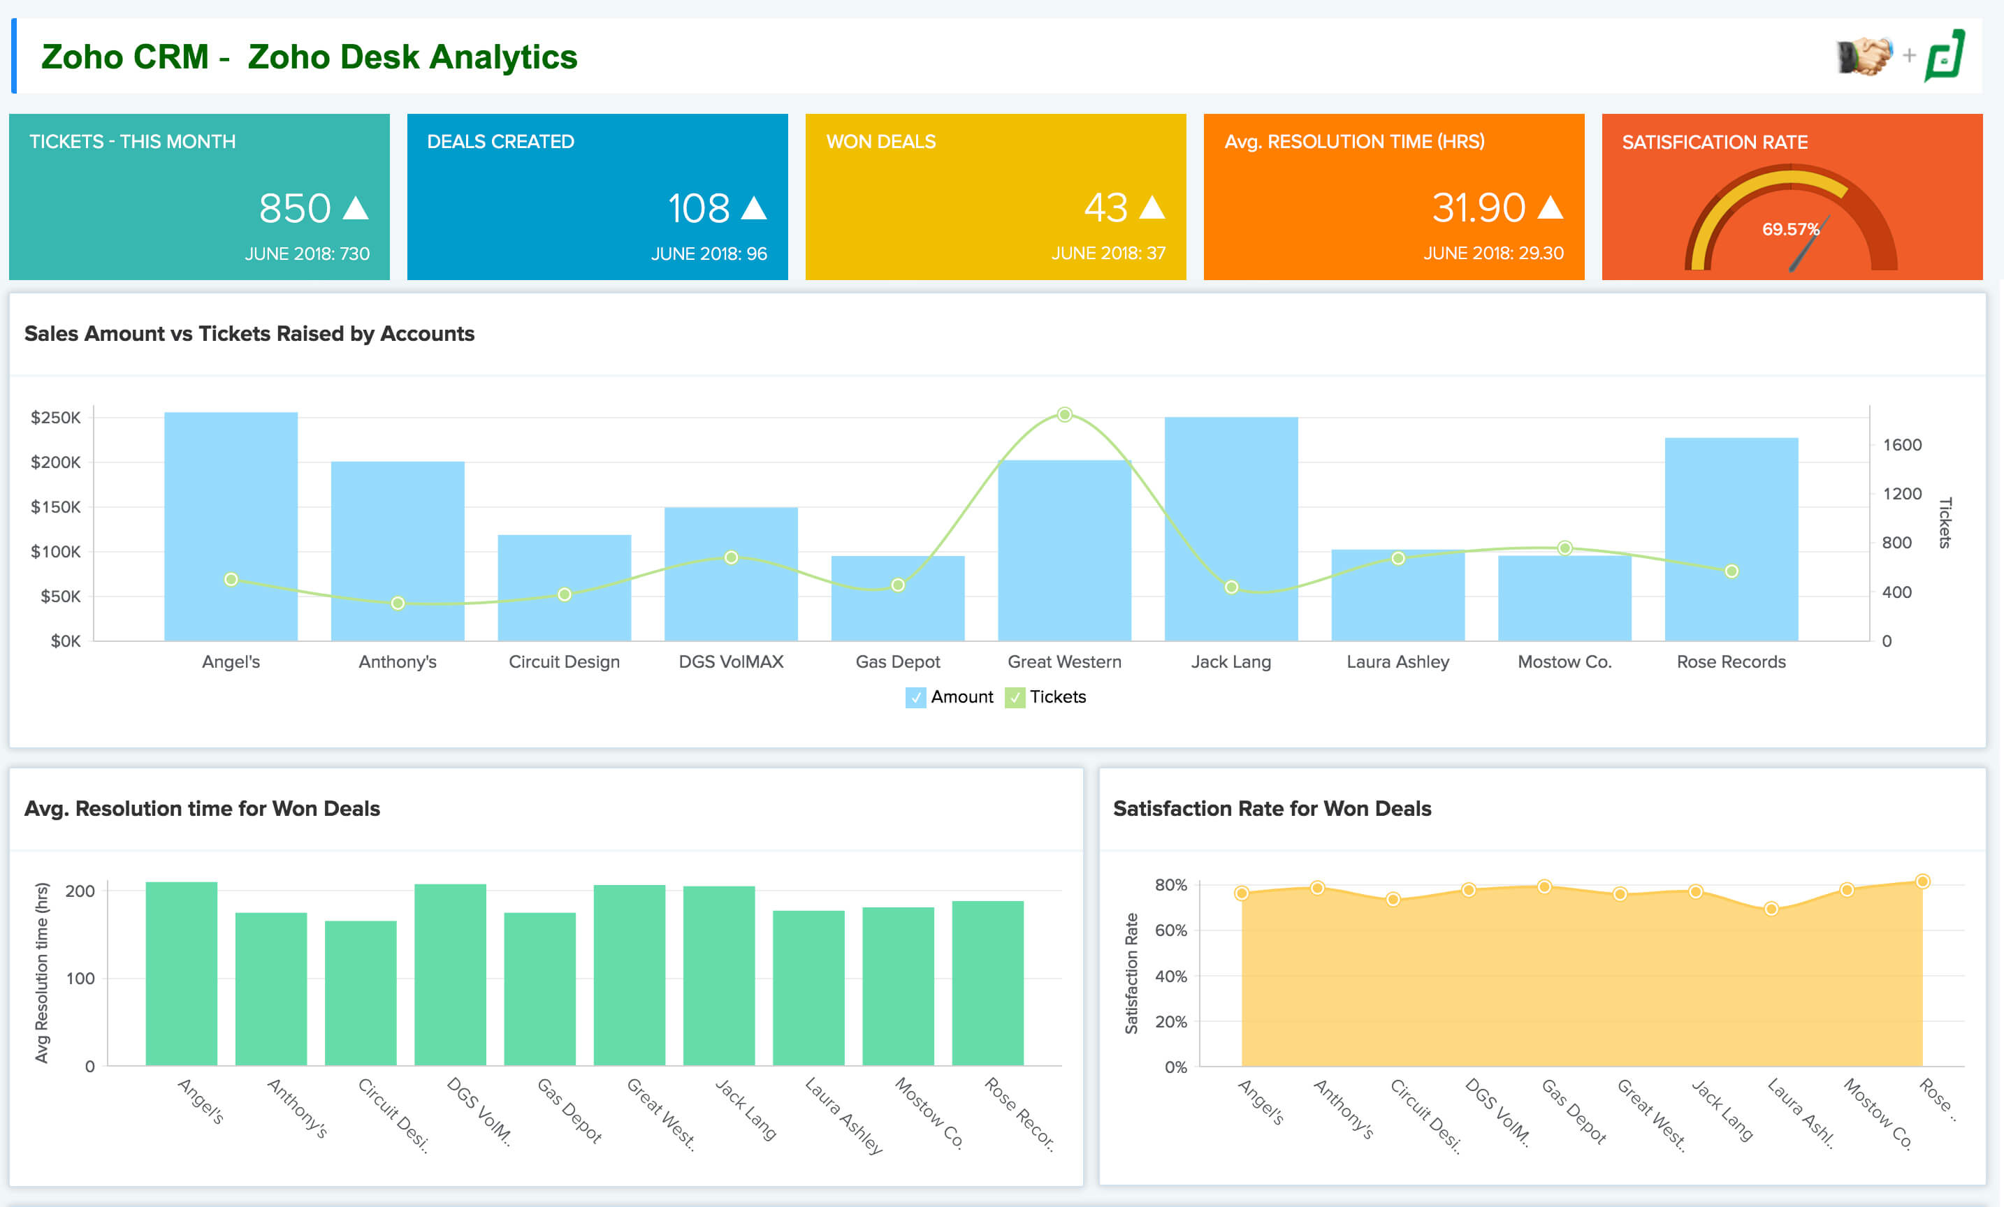The height and width of the screenshot is (1207, 2004).
Task: Click the SATISFICATION RATE header tab
Action: pyautogui.click(x=1713, y=142)
